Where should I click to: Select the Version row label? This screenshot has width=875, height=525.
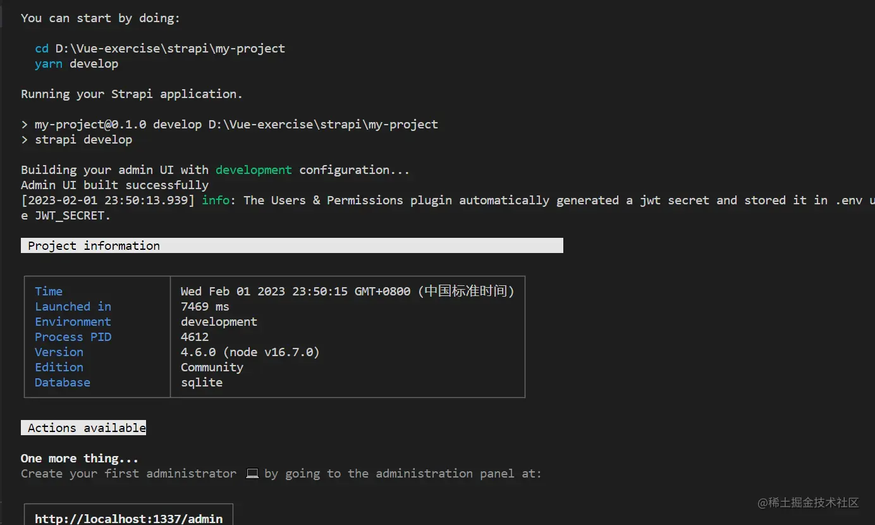59,352
